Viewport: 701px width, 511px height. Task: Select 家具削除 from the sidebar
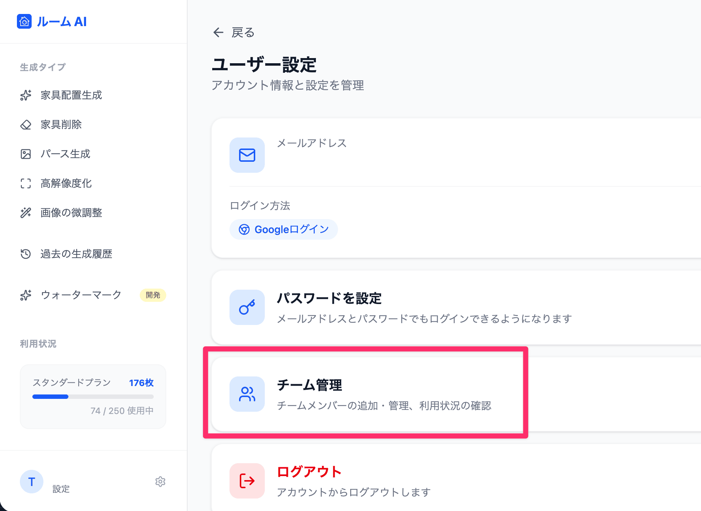(x=61, y=125)
